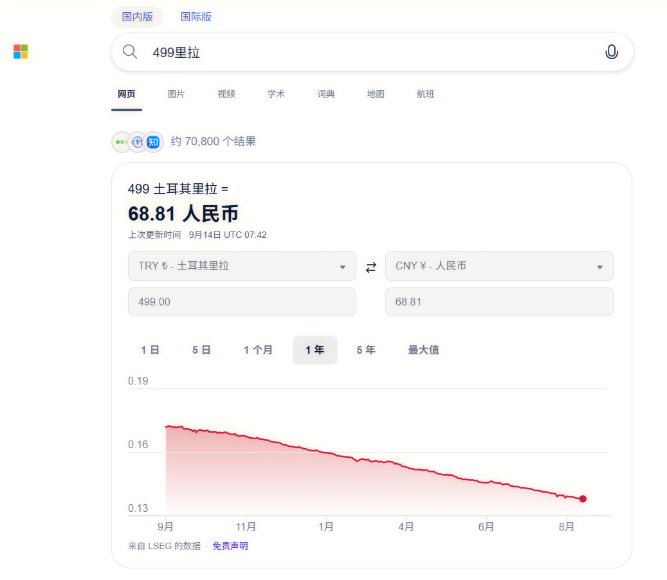Open the 免责声明 link
Image resolution: width=667 pixels, height=580 pixels.
230,546
